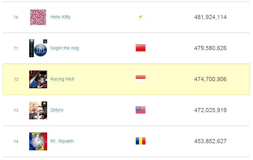Click the United States flag icon

pos(140,110)
